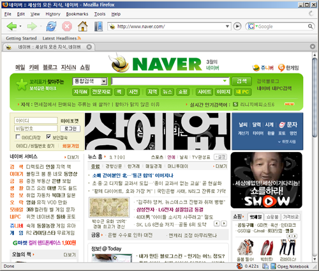319x271 pixels.
Task: Open the View menu
Action: point(35,14)
